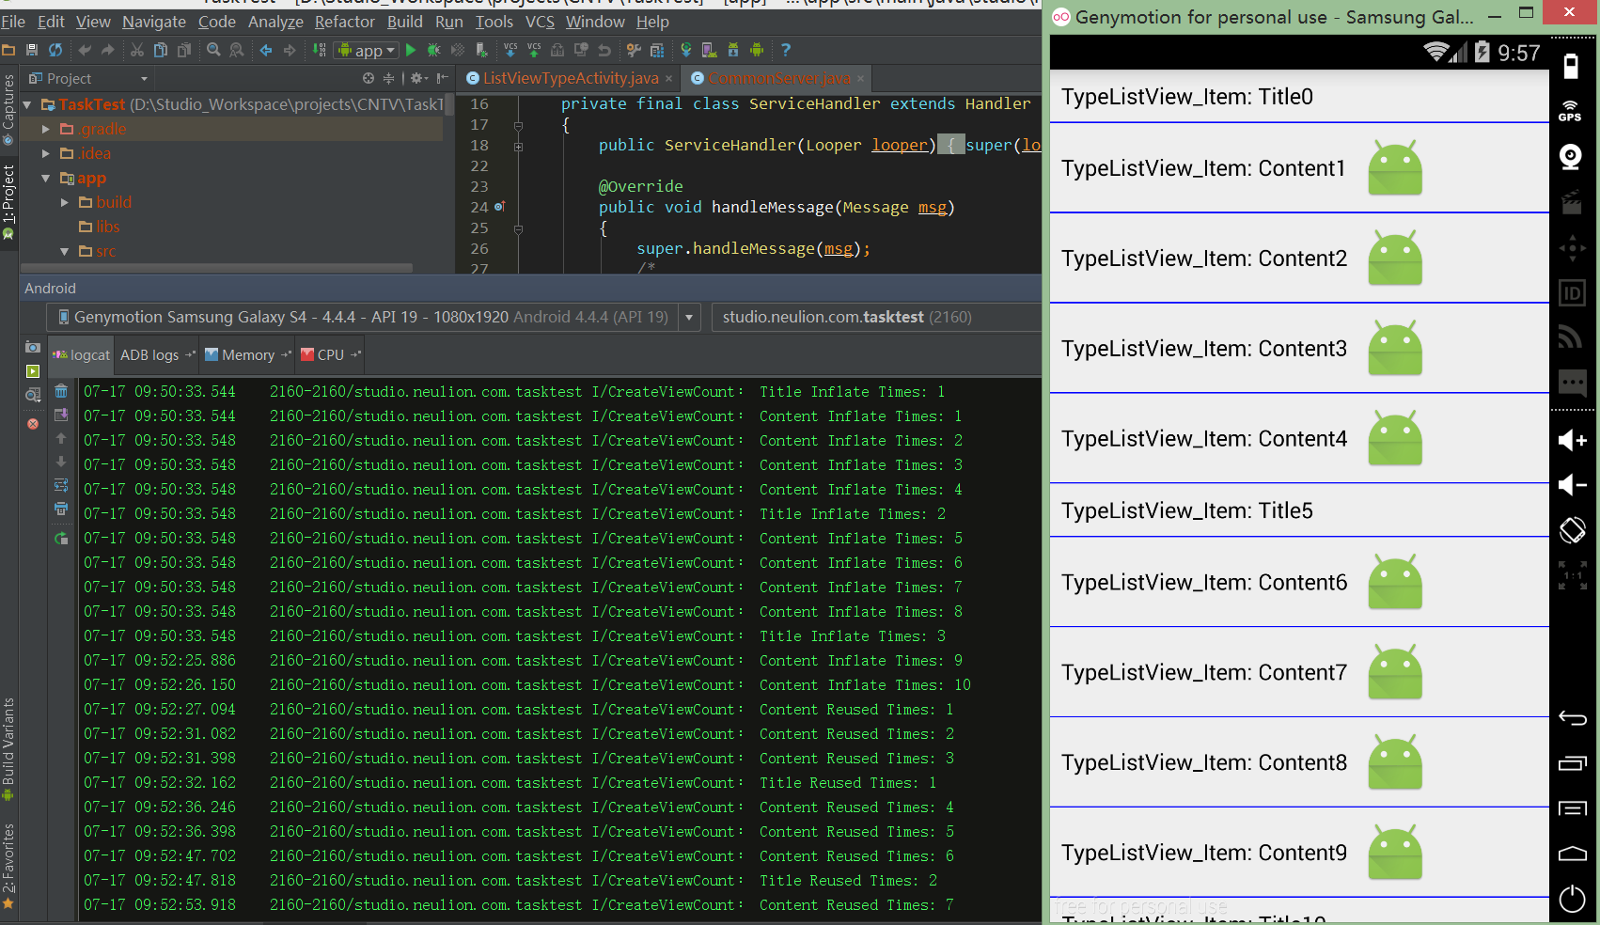Click the Find magnifier icon
This screenshot has width=1600, height=925.
click(x=213, y=50)
